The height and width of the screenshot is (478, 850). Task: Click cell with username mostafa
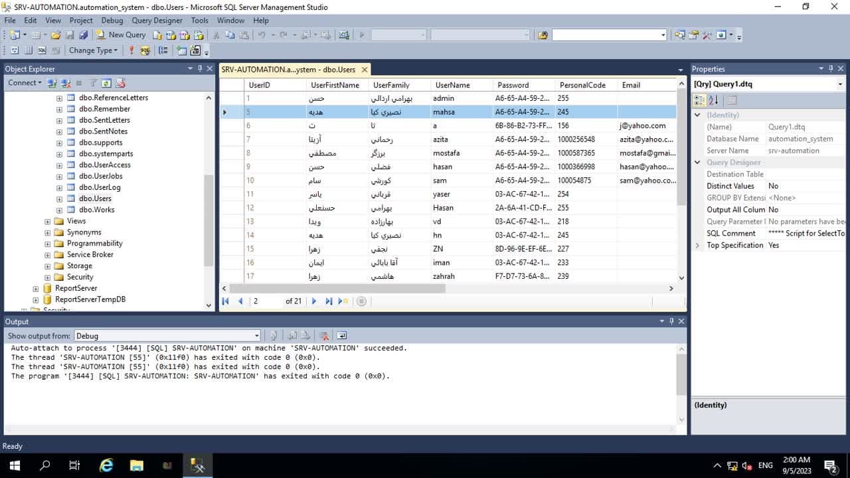(462, 153)
